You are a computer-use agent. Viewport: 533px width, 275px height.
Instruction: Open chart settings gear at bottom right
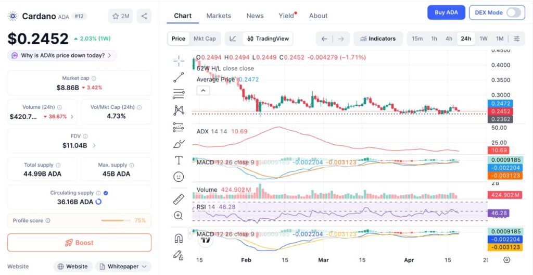click(x=507, y=259)
